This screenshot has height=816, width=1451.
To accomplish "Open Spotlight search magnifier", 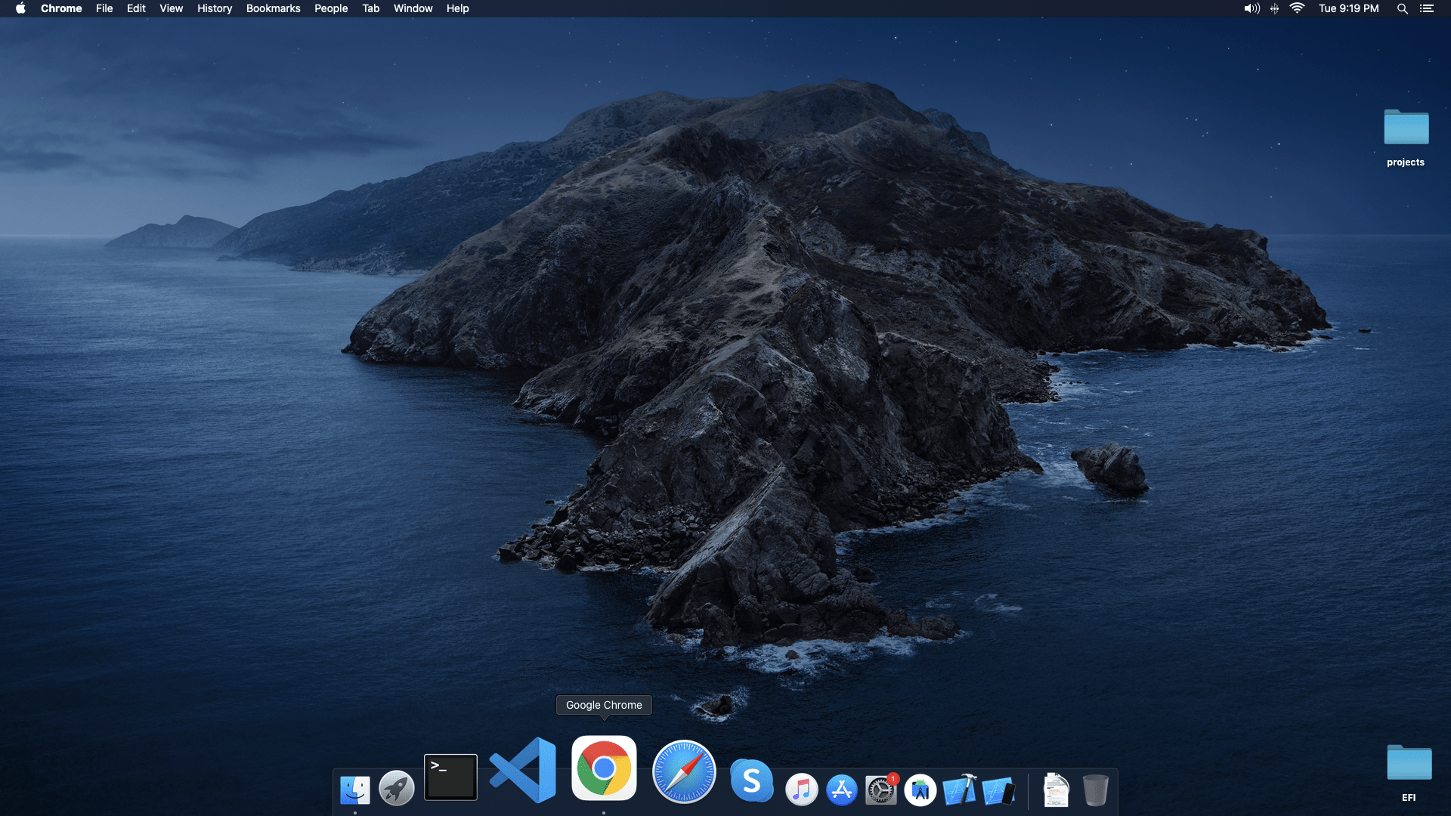I will pyautogui.click(x=1402, y=8).
